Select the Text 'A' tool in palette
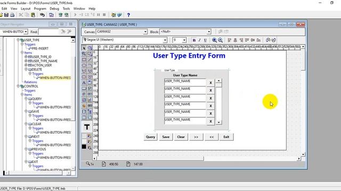This screenshot has width=341, height=191. tap(84, 83)
